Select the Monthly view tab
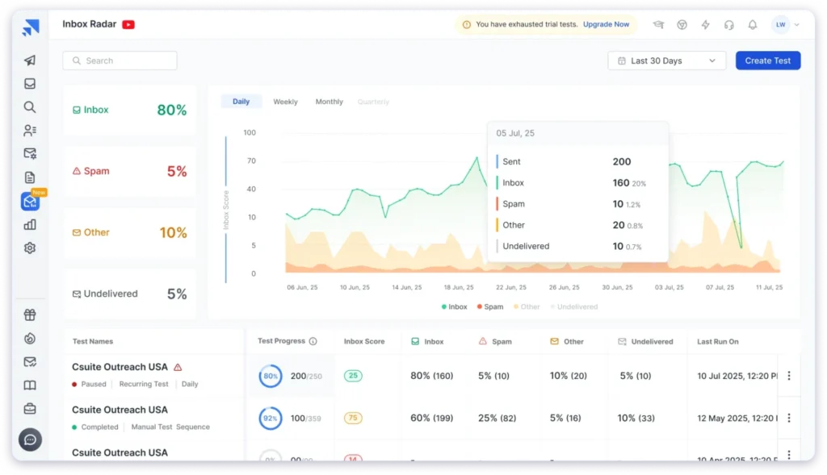Screen dimensions: 827x475 [x=329, y=102]
